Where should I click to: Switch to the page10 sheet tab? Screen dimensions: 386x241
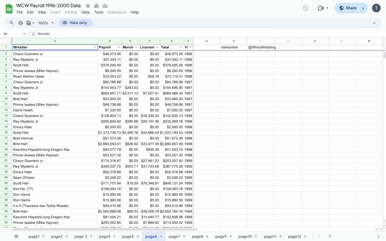245,237
